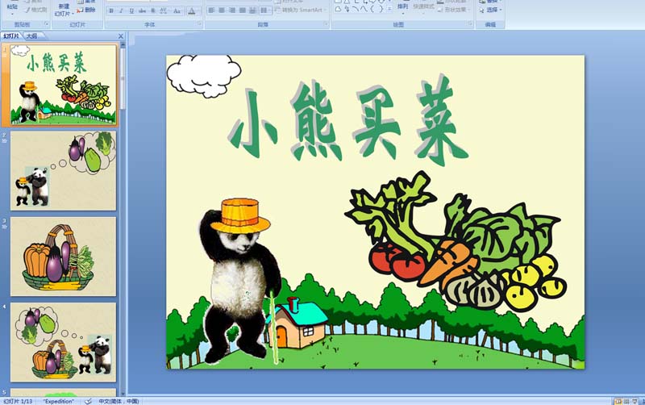Toggle Underline formatting in the font group

click(131, 11)
